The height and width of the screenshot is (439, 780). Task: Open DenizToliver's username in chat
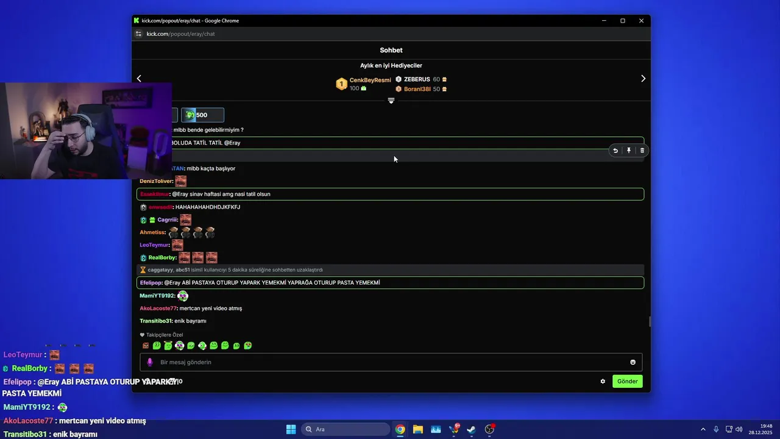point(156,181)
